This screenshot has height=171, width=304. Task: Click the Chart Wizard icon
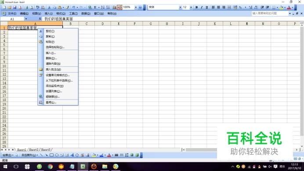[114, 7]
